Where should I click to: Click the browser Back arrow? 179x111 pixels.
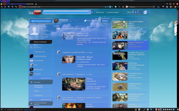tap(2, 7)
